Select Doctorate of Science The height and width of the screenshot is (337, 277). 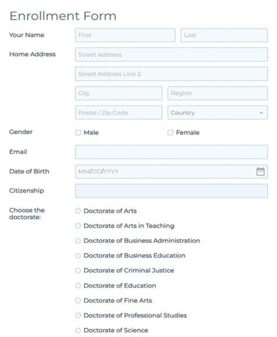click(78, 330)
